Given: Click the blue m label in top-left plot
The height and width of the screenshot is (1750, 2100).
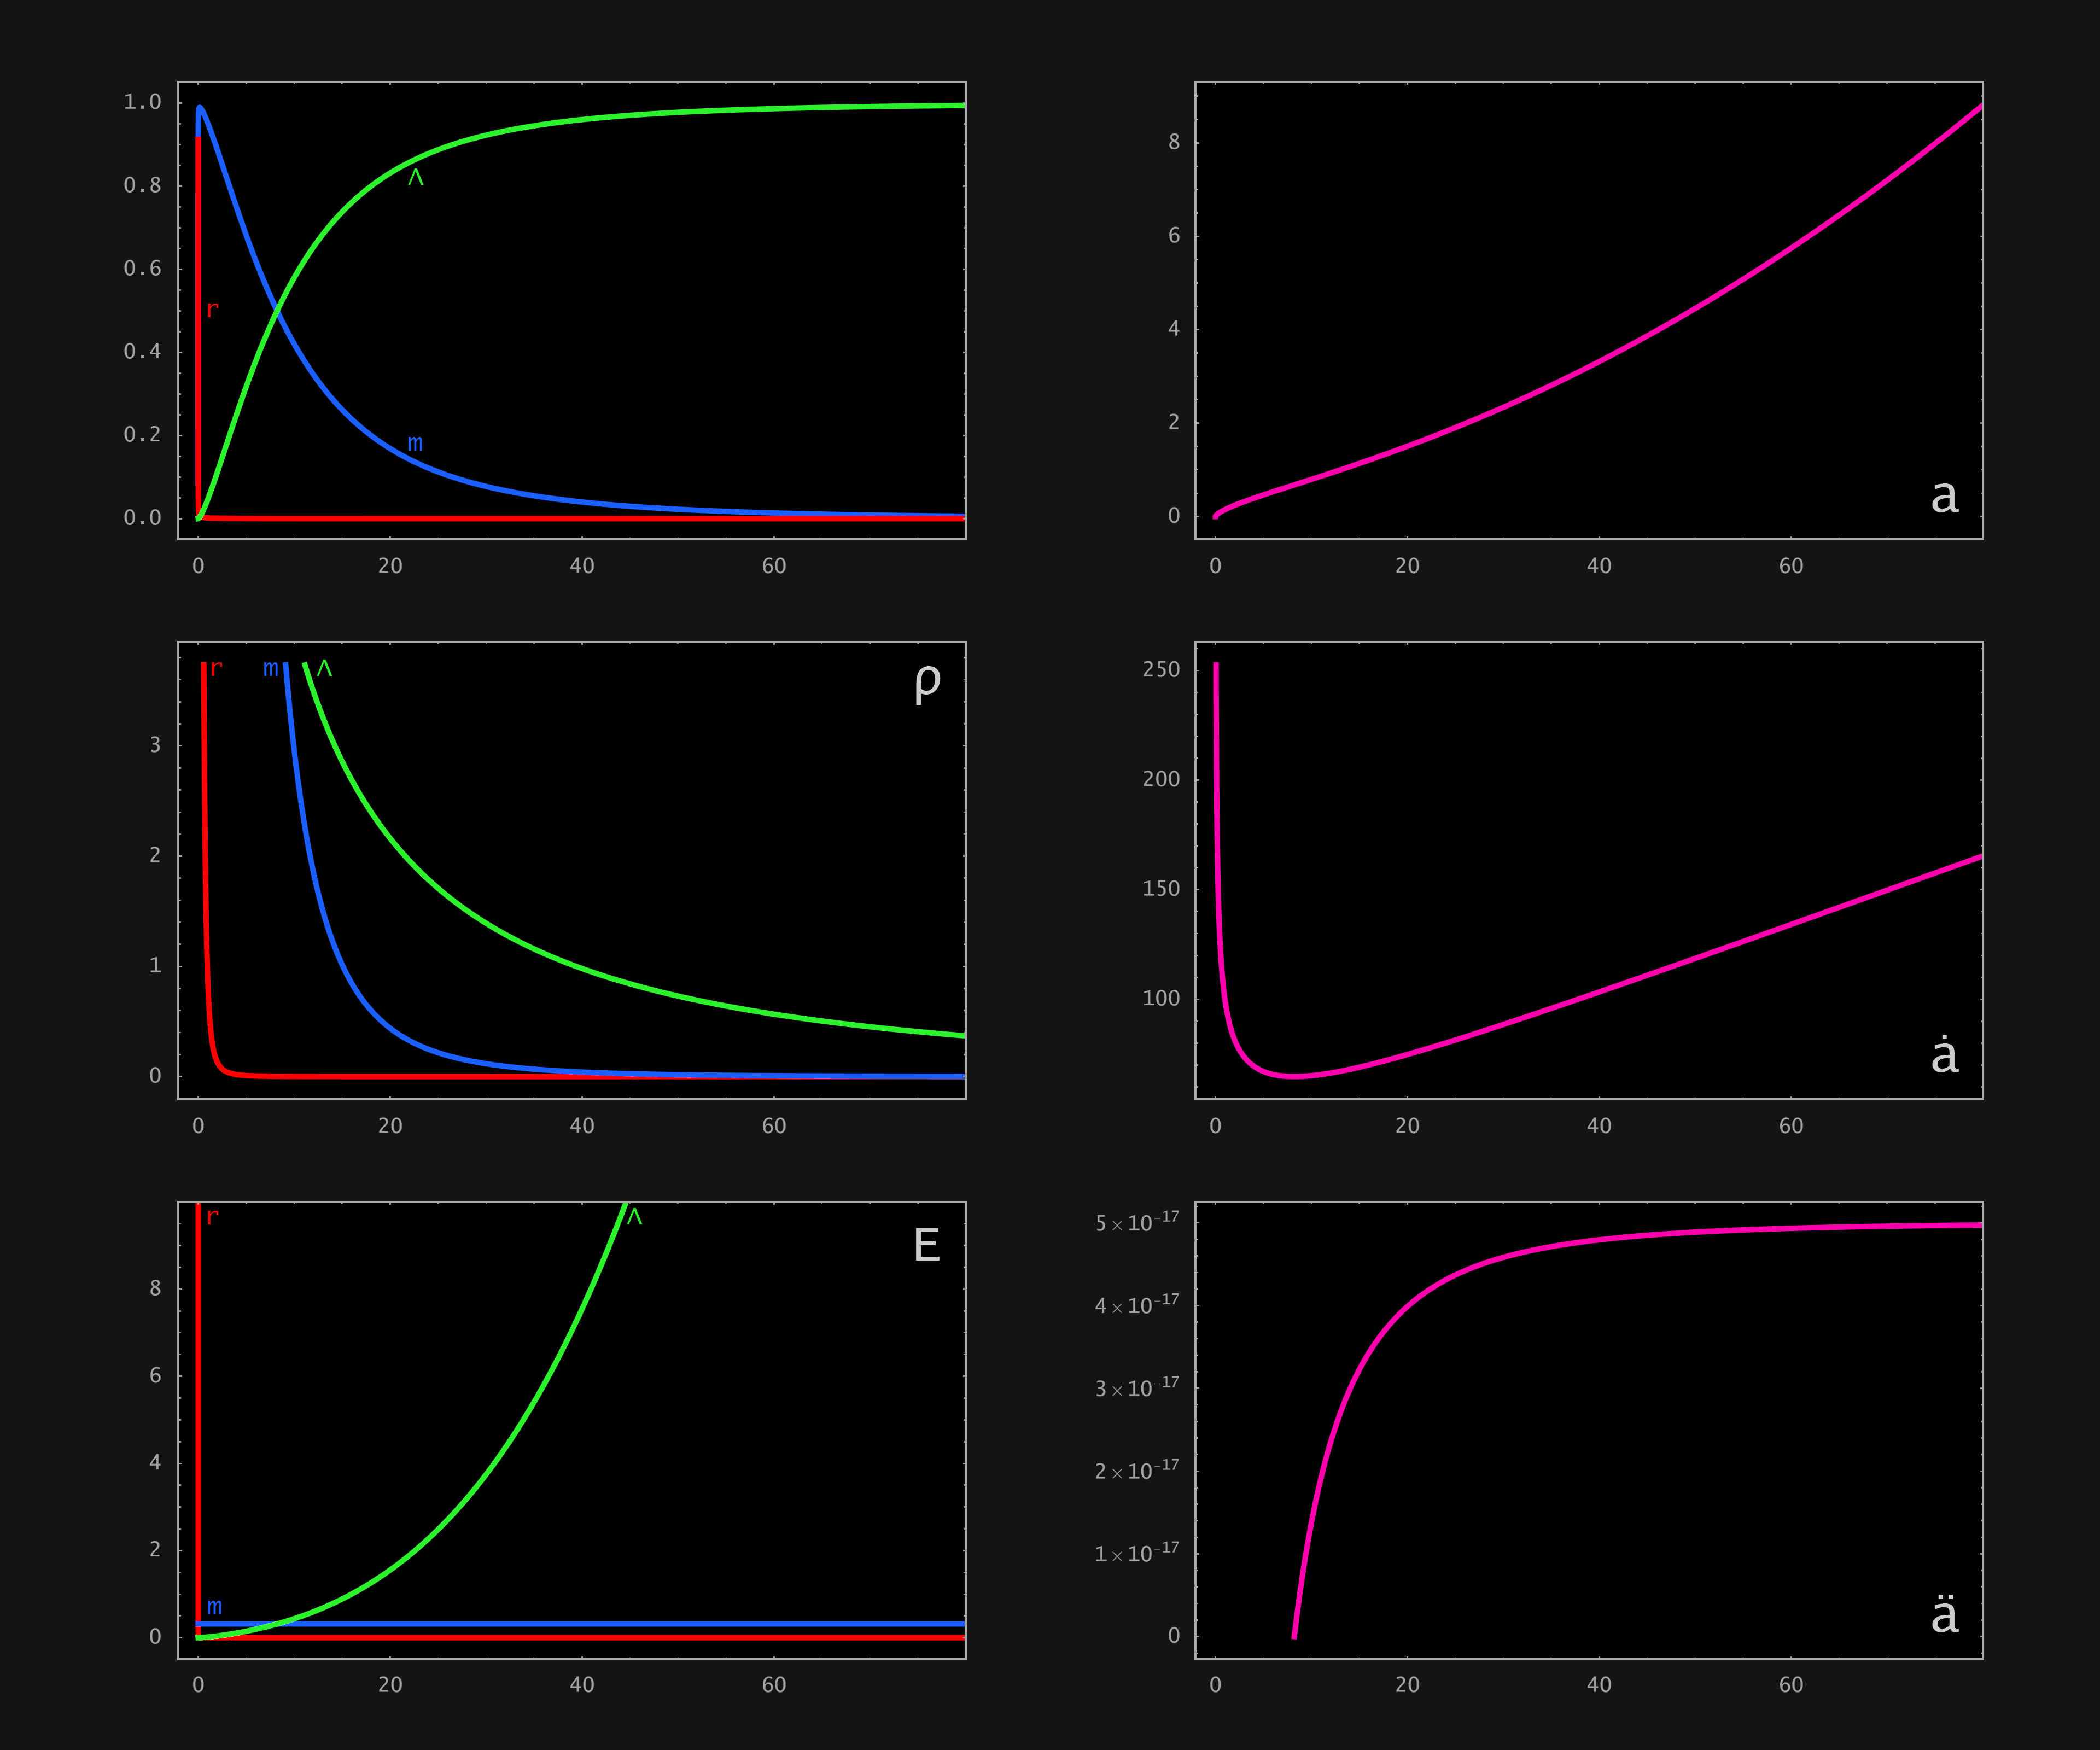Looking at the screenshot, I should (415, 443).
